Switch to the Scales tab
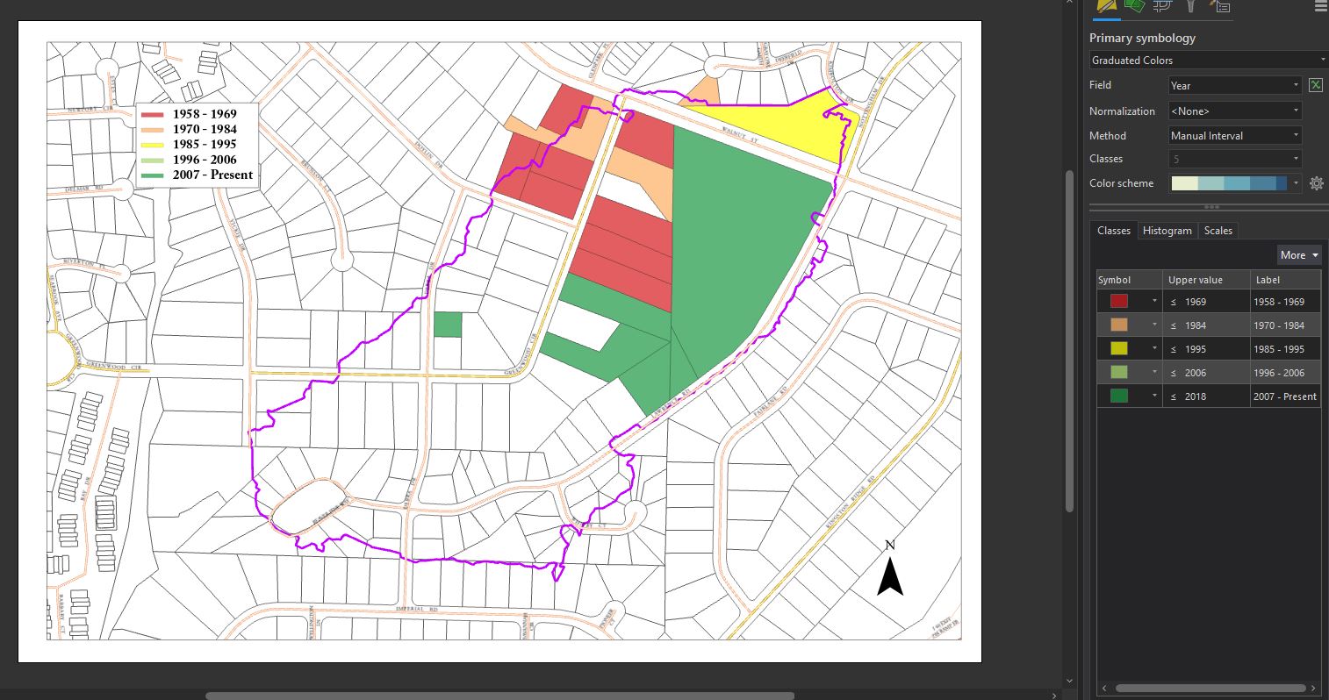Image resolution: width=1329 pixels, height=700 pixels. [1218, 231]
